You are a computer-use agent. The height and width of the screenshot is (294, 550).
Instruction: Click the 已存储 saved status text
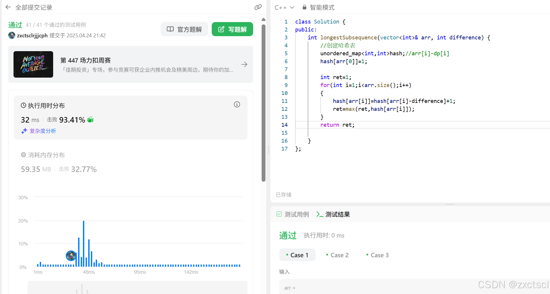point(284,195)
